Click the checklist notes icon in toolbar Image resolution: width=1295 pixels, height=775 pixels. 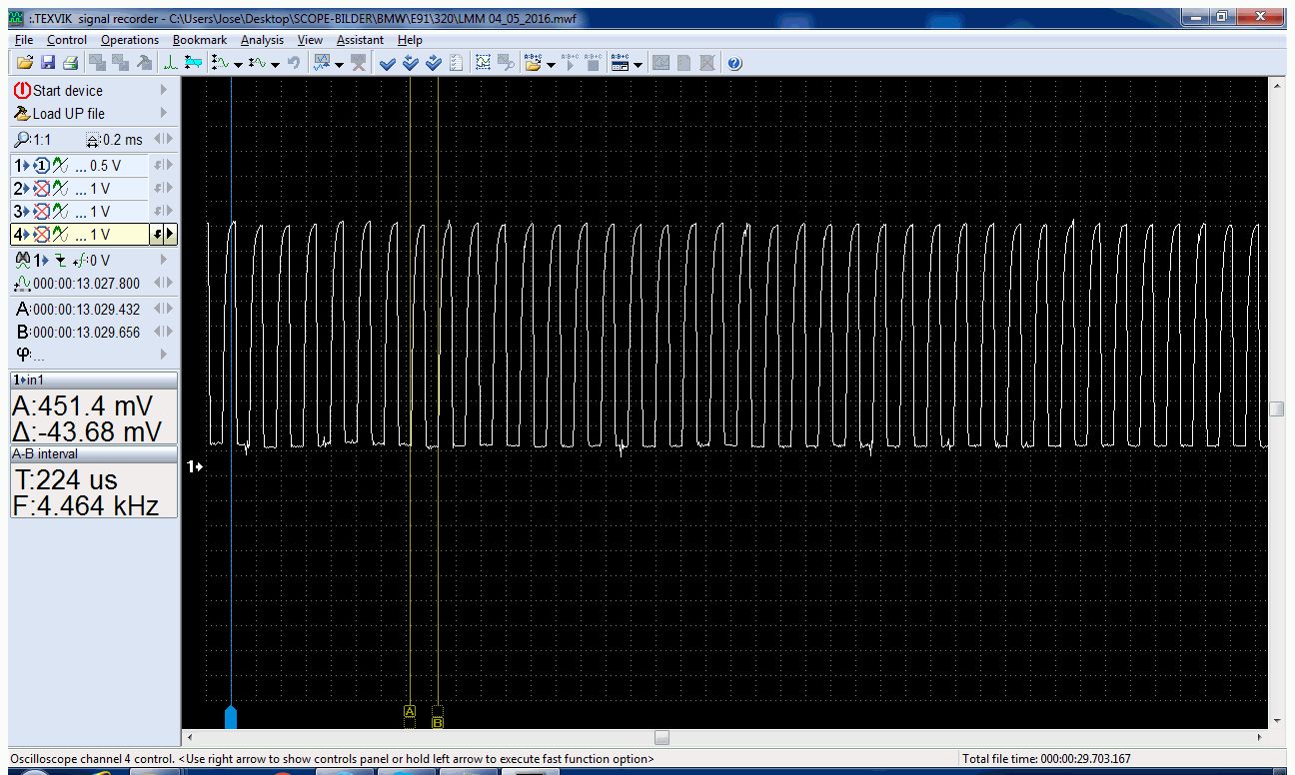tap(456, 63)
